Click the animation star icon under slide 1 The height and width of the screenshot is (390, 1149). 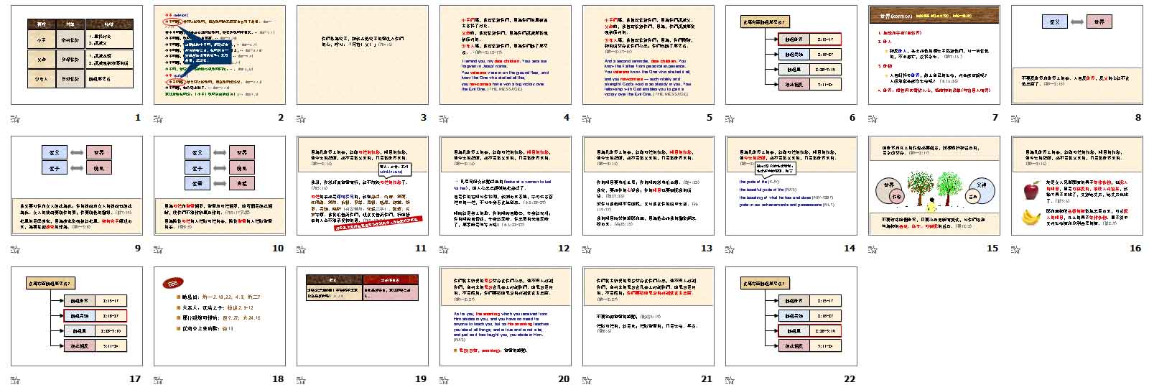(16, 119)
